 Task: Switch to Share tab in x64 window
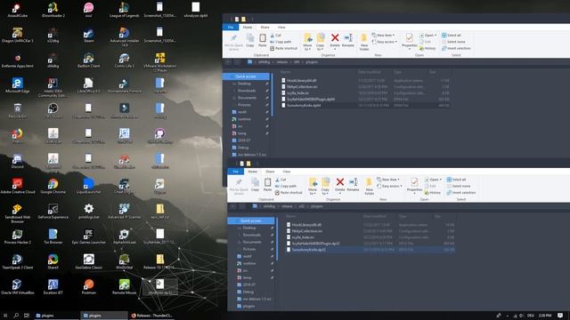(x=265, y=28)
